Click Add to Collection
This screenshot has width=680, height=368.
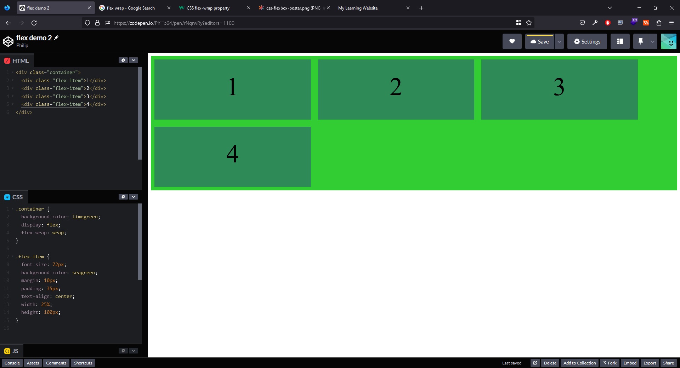tap(579, 363)
